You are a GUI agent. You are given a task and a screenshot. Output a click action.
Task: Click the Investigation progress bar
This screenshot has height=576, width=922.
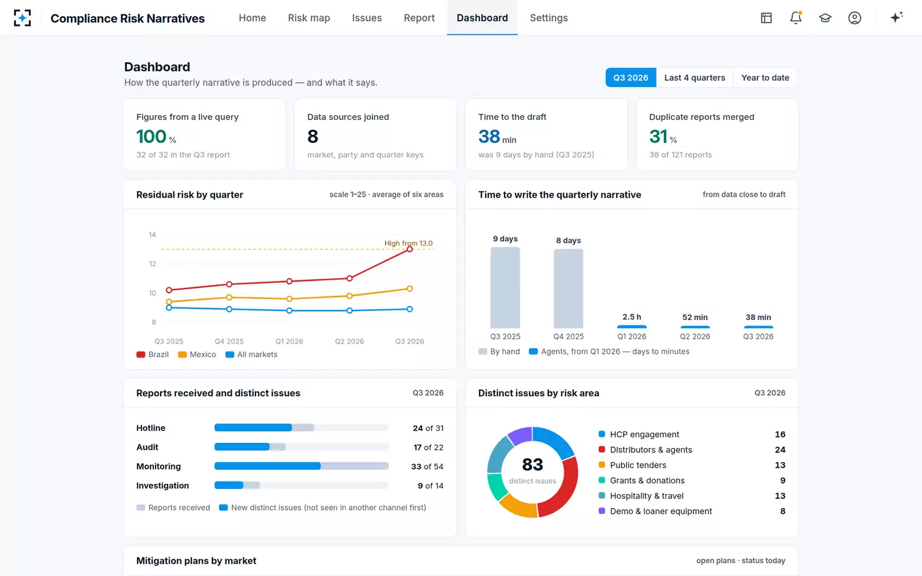pos(302,485)
